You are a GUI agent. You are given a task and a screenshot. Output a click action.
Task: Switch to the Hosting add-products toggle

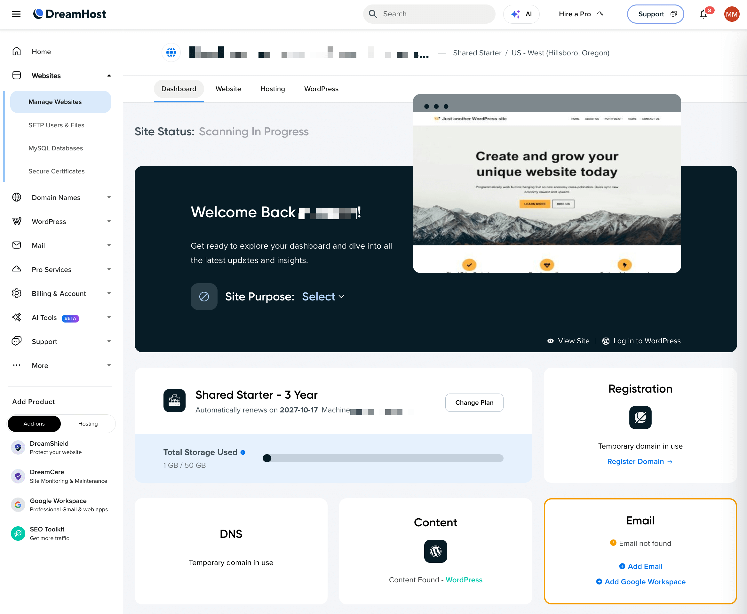point(88,423)
